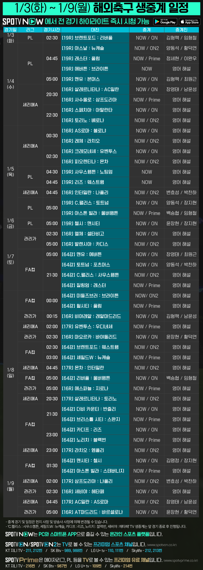Click the AT마드리드 : 바르셀로나 match row
The height and width of the screenshot is (570, 203).
(x=95, y=512)
